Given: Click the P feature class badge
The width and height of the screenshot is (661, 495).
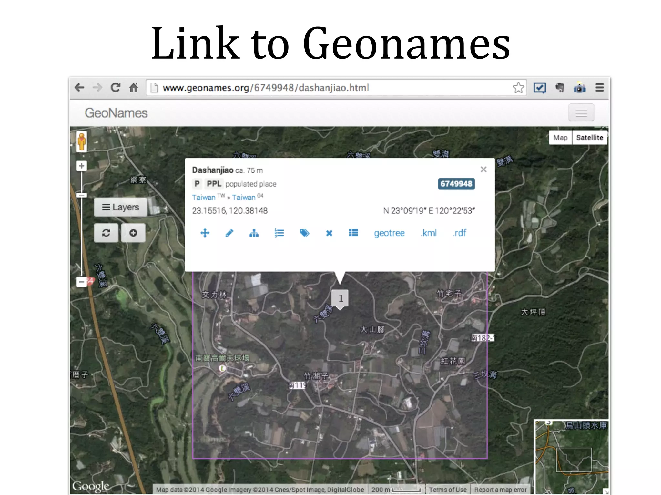Looking at the screenshot, I should coord(197,184).
